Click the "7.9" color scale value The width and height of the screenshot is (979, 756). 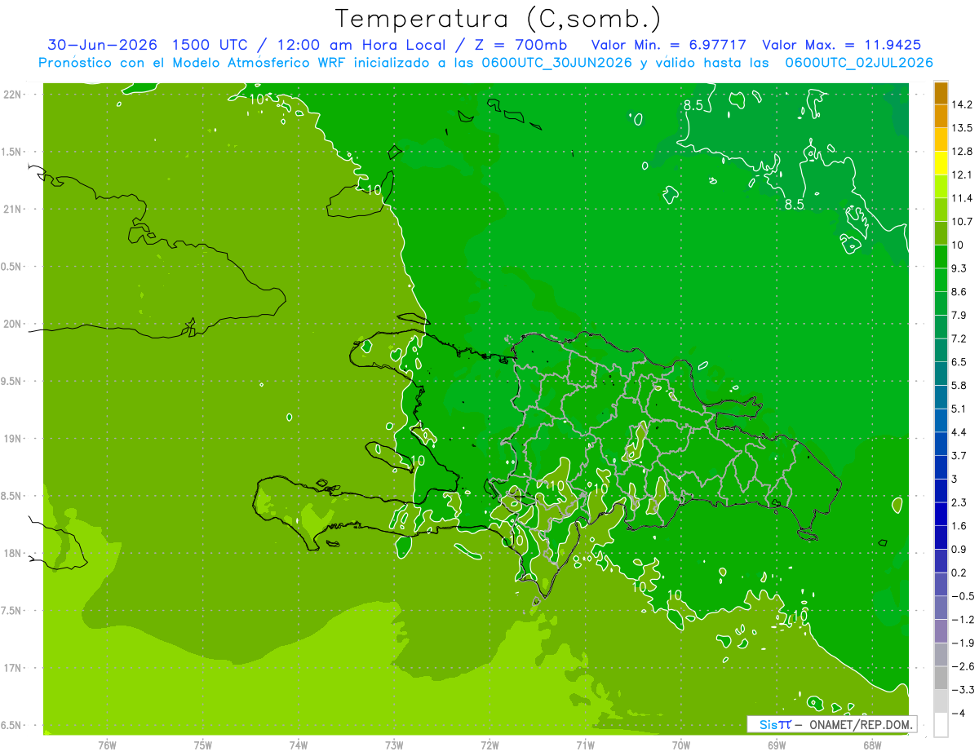coord(959,315)
